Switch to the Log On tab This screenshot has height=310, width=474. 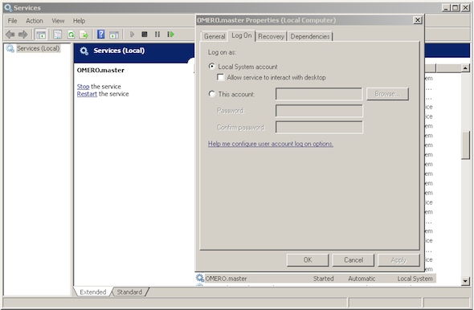coord(242,35)
